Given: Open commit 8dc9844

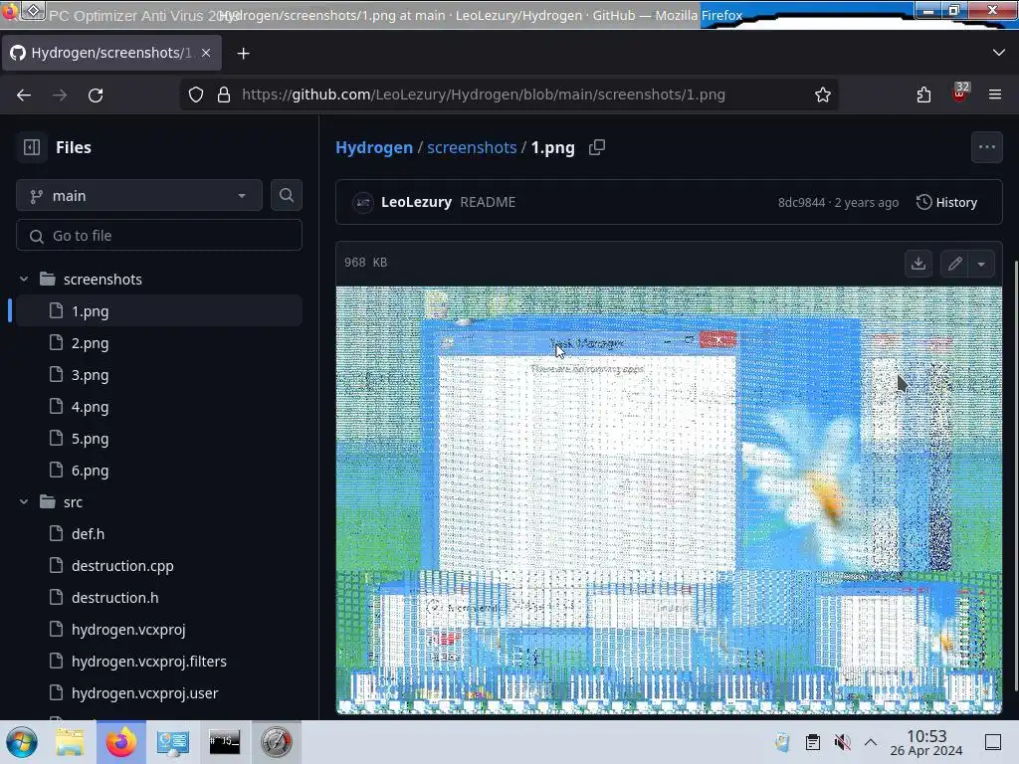Looking at the screenshot, I should (801, 203).
